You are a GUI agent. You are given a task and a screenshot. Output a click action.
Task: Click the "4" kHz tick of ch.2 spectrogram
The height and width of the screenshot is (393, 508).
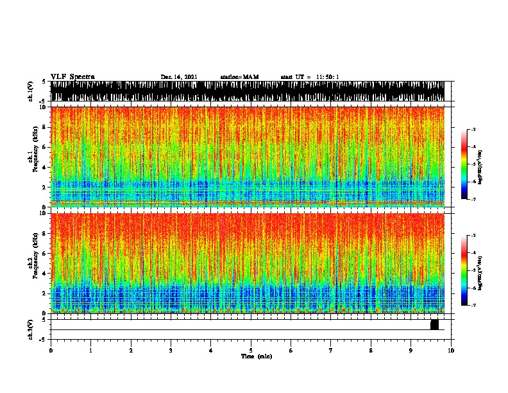pyautogui.click(x=45, y=274)
